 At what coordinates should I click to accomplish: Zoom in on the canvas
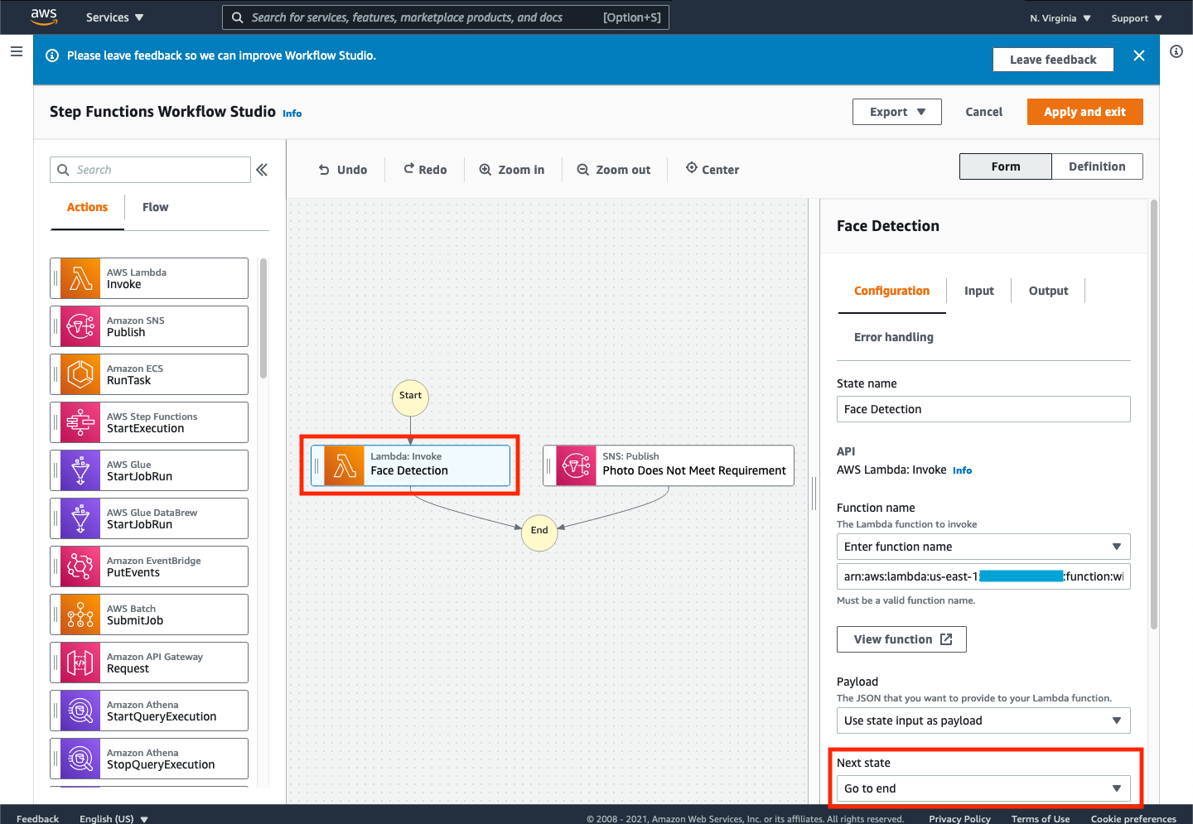512,170
